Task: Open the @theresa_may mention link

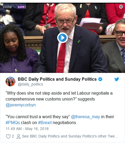Action: pos(85,117)
